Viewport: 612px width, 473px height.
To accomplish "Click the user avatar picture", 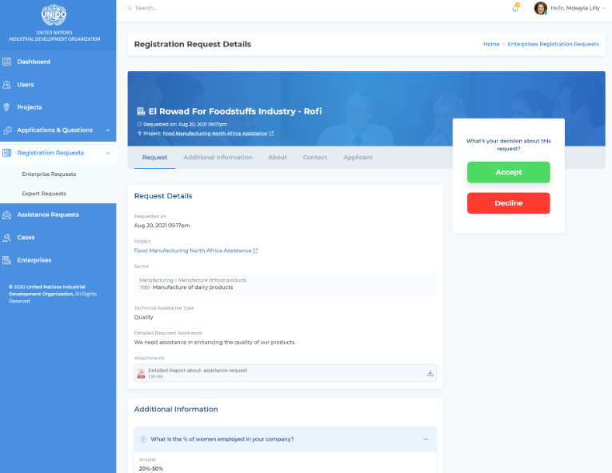I will click(x=541, y=8).
